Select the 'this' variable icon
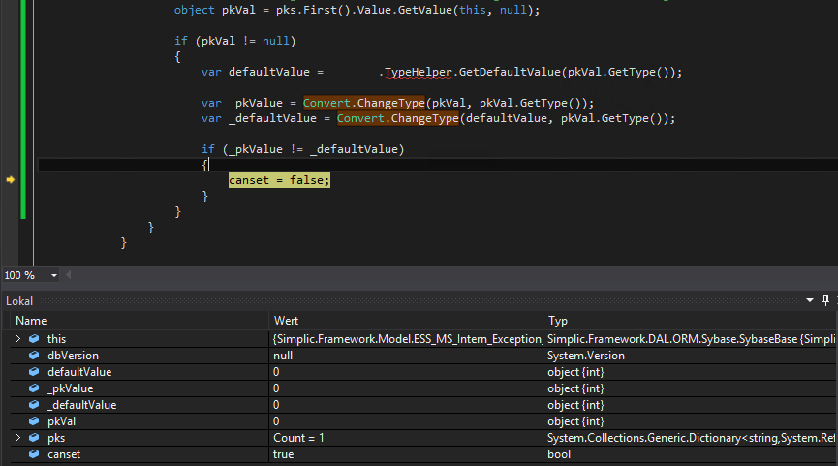The height and width of the screenshot is (466, 838). [x=34, y=339]
